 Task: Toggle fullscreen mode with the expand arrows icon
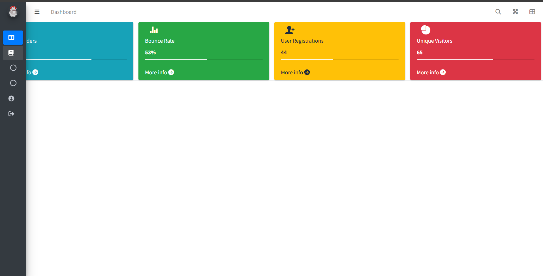click(515, 12)
